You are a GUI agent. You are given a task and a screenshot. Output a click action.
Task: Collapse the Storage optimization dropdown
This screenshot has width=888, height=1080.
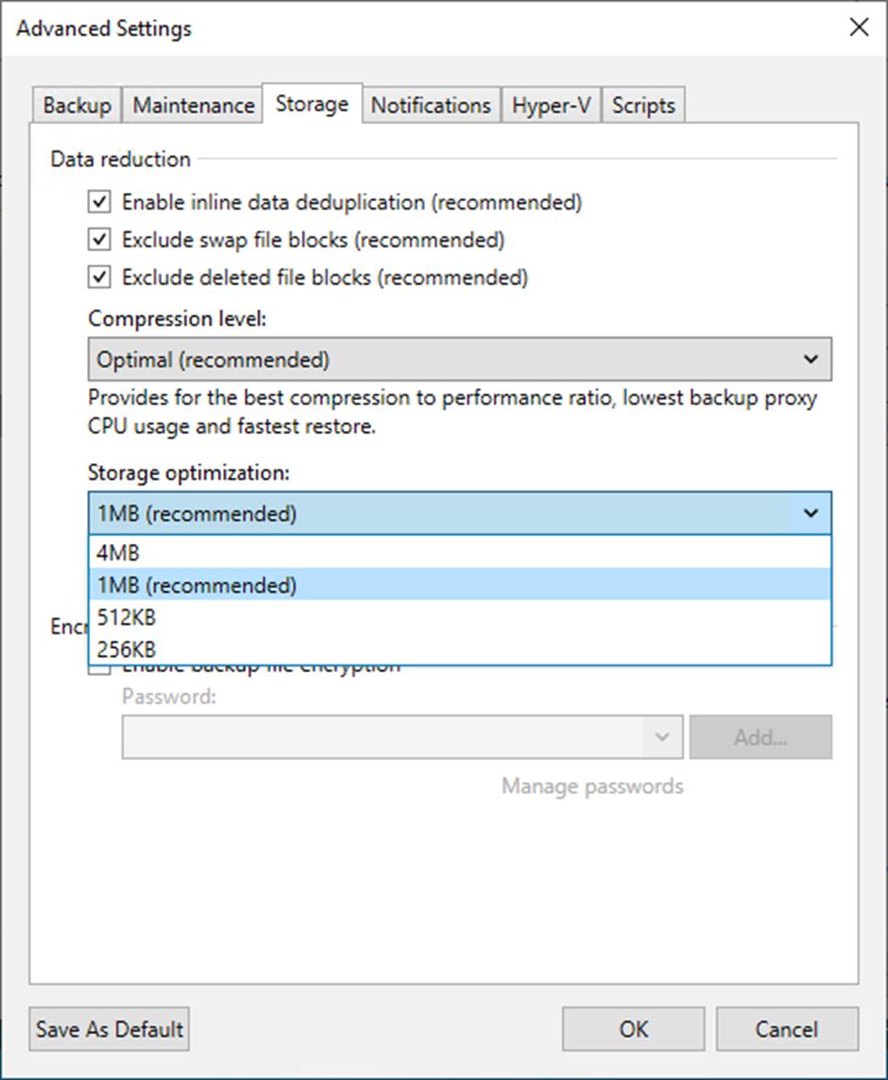click(x=812, y=513)
